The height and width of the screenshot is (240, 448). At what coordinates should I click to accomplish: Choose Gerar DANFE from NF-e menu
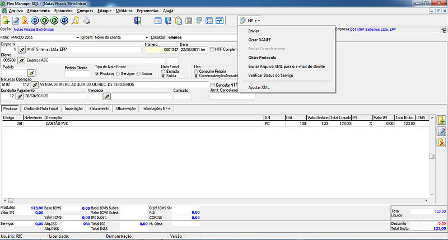260,40
